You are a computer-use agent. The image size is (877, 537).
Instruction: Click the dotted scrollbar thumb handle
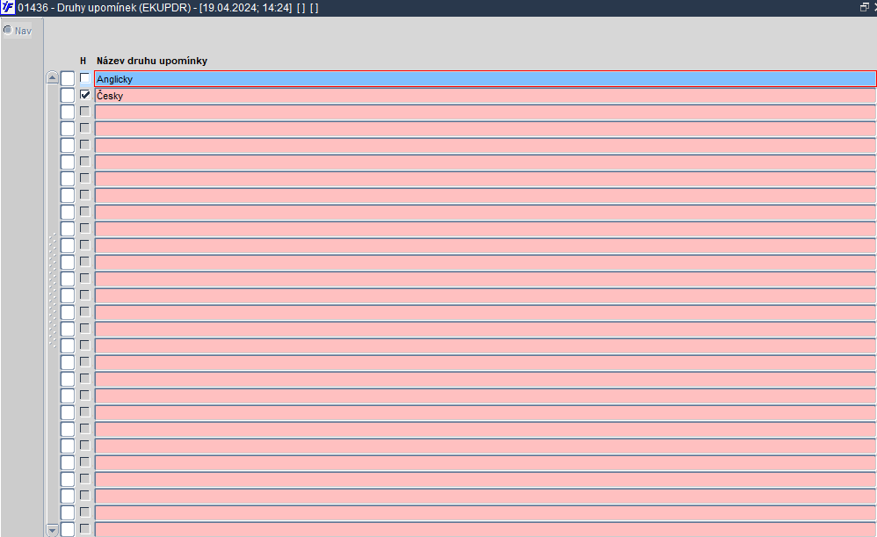point(52,290)
